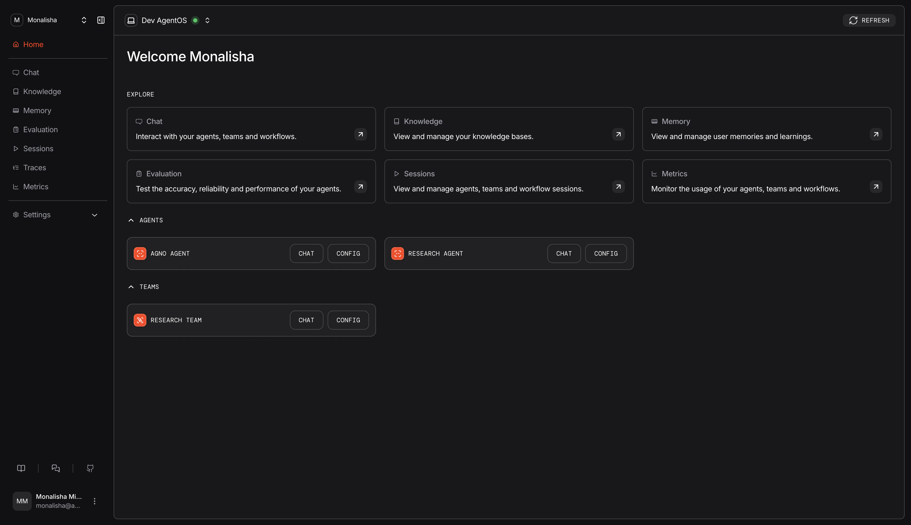The image size is (911, 525).
Task: Click the Chat explore card title
Action: [154, 122]
